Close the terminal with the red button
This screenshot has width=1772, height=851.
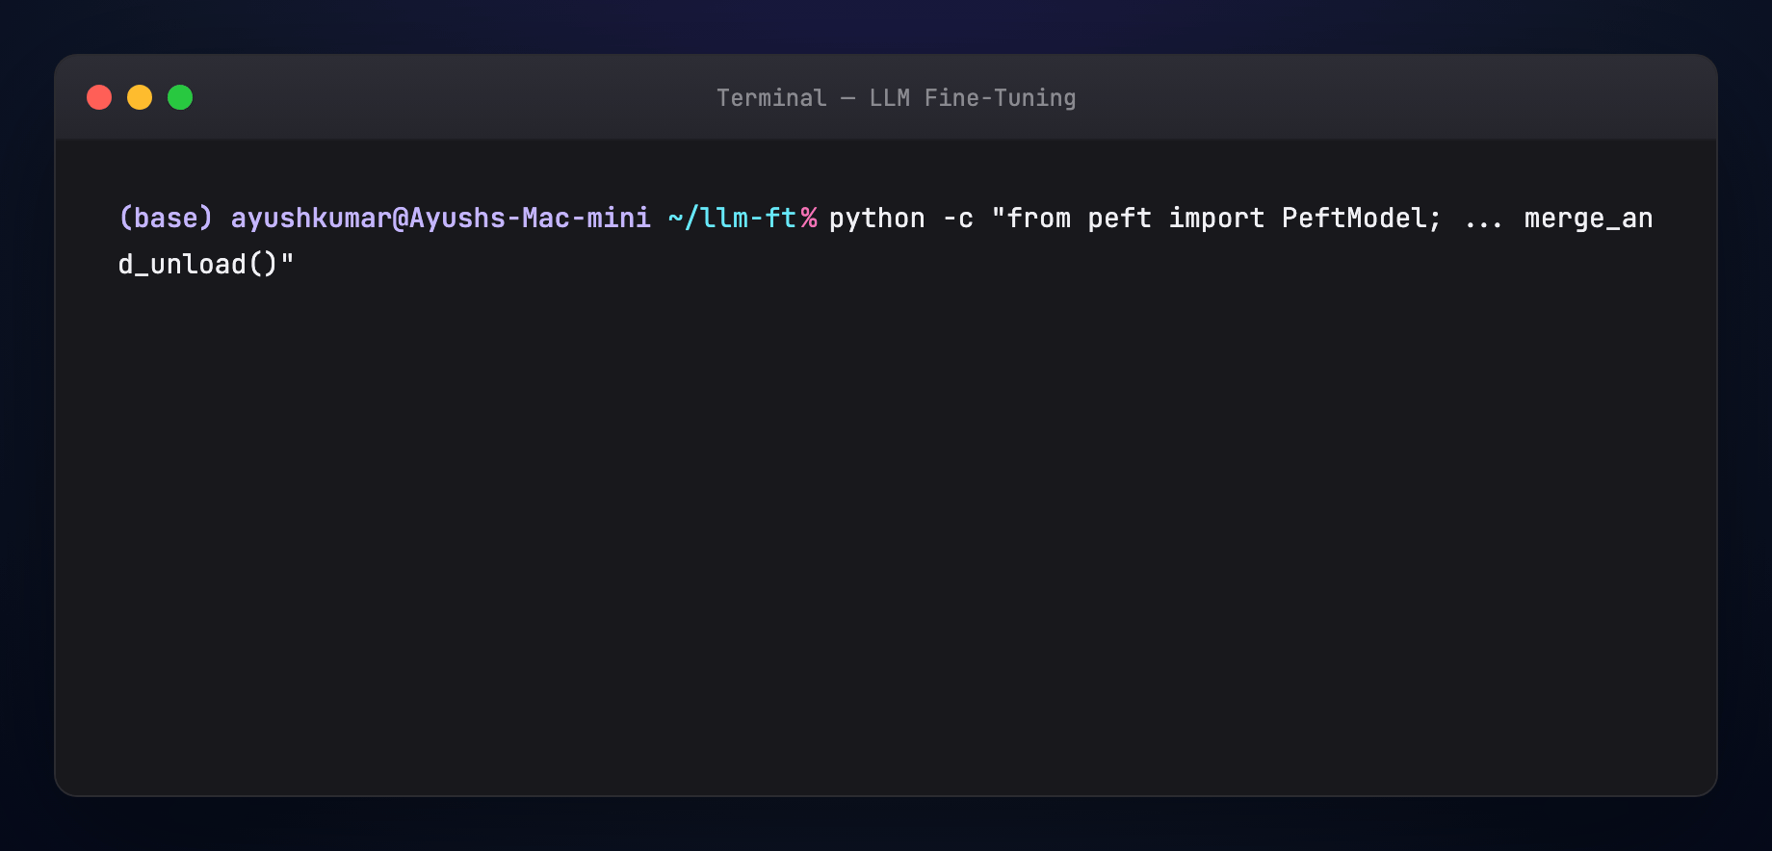tap(99, 97)
